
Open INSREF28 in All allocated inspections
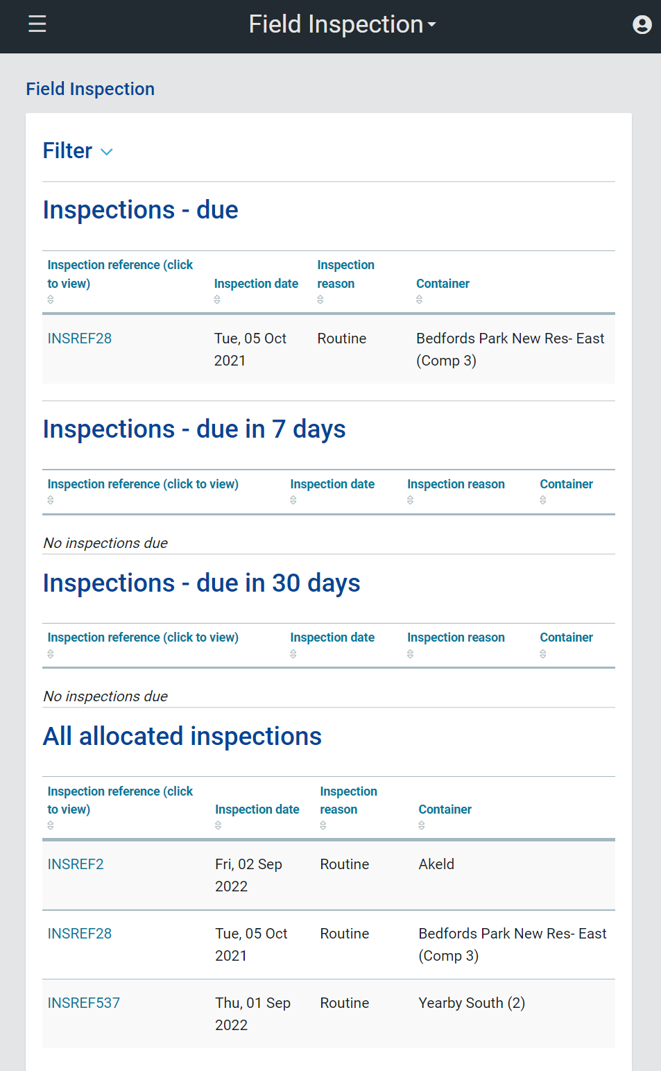[80, 934]
